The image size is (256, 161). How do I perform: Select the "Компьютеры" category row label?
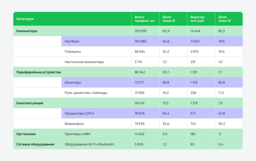click(x=27, y=31)
